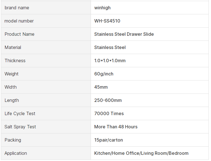Click the 'Length' row label

click(x=12, y=100)
